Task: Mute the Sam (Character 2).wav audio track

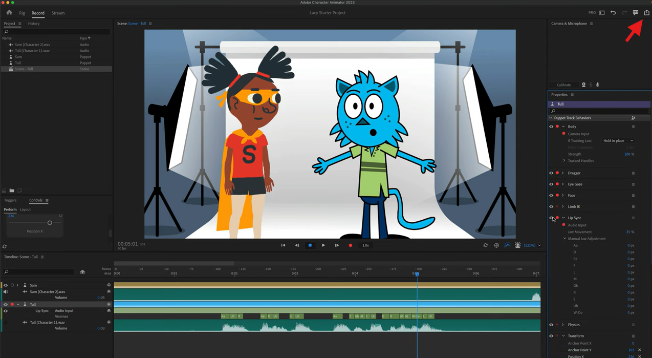Action: [x=6, y=292]
